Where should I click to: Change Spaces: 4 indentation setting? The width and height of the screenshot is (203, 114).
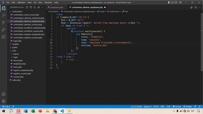click(x=147, y=106)
